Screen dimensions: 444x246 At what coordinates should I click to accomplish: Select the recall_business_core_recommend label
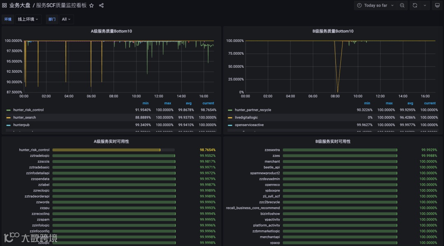[253, 208]
